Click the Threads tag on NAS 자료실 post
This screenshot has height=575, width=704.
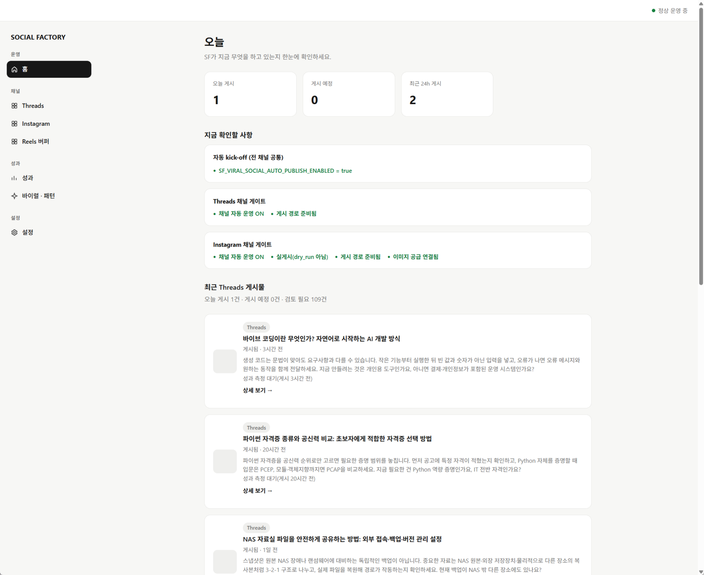[256, 528]
